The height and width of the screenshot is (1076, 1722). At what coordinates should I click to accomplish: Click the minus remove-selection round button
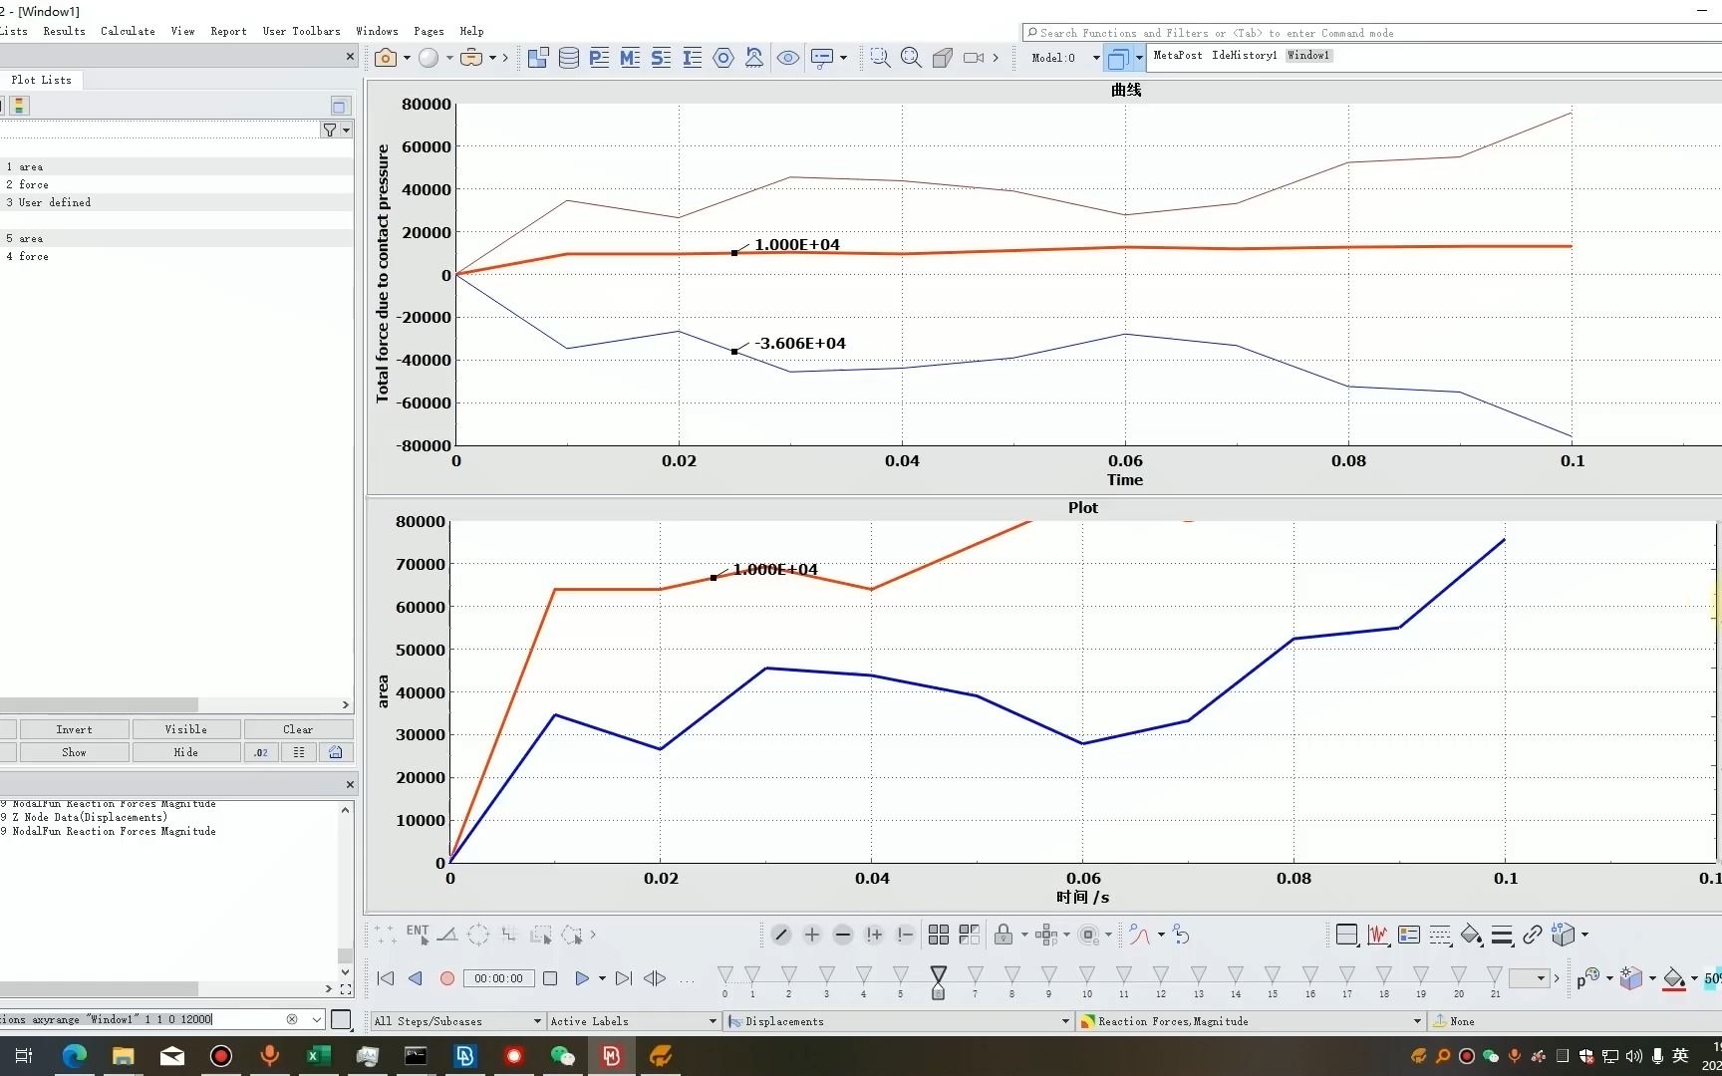pyautogui.click(x=843, y=935)
